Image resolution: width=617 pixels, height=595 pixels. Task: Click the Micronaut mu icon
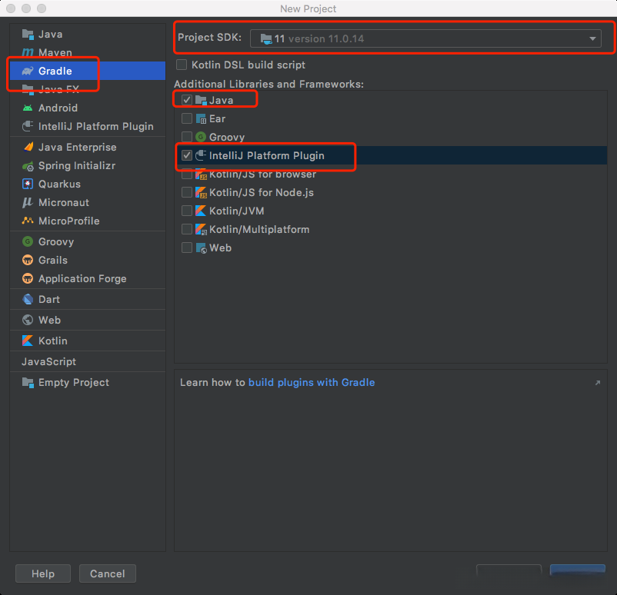click(x=28, y=202)
